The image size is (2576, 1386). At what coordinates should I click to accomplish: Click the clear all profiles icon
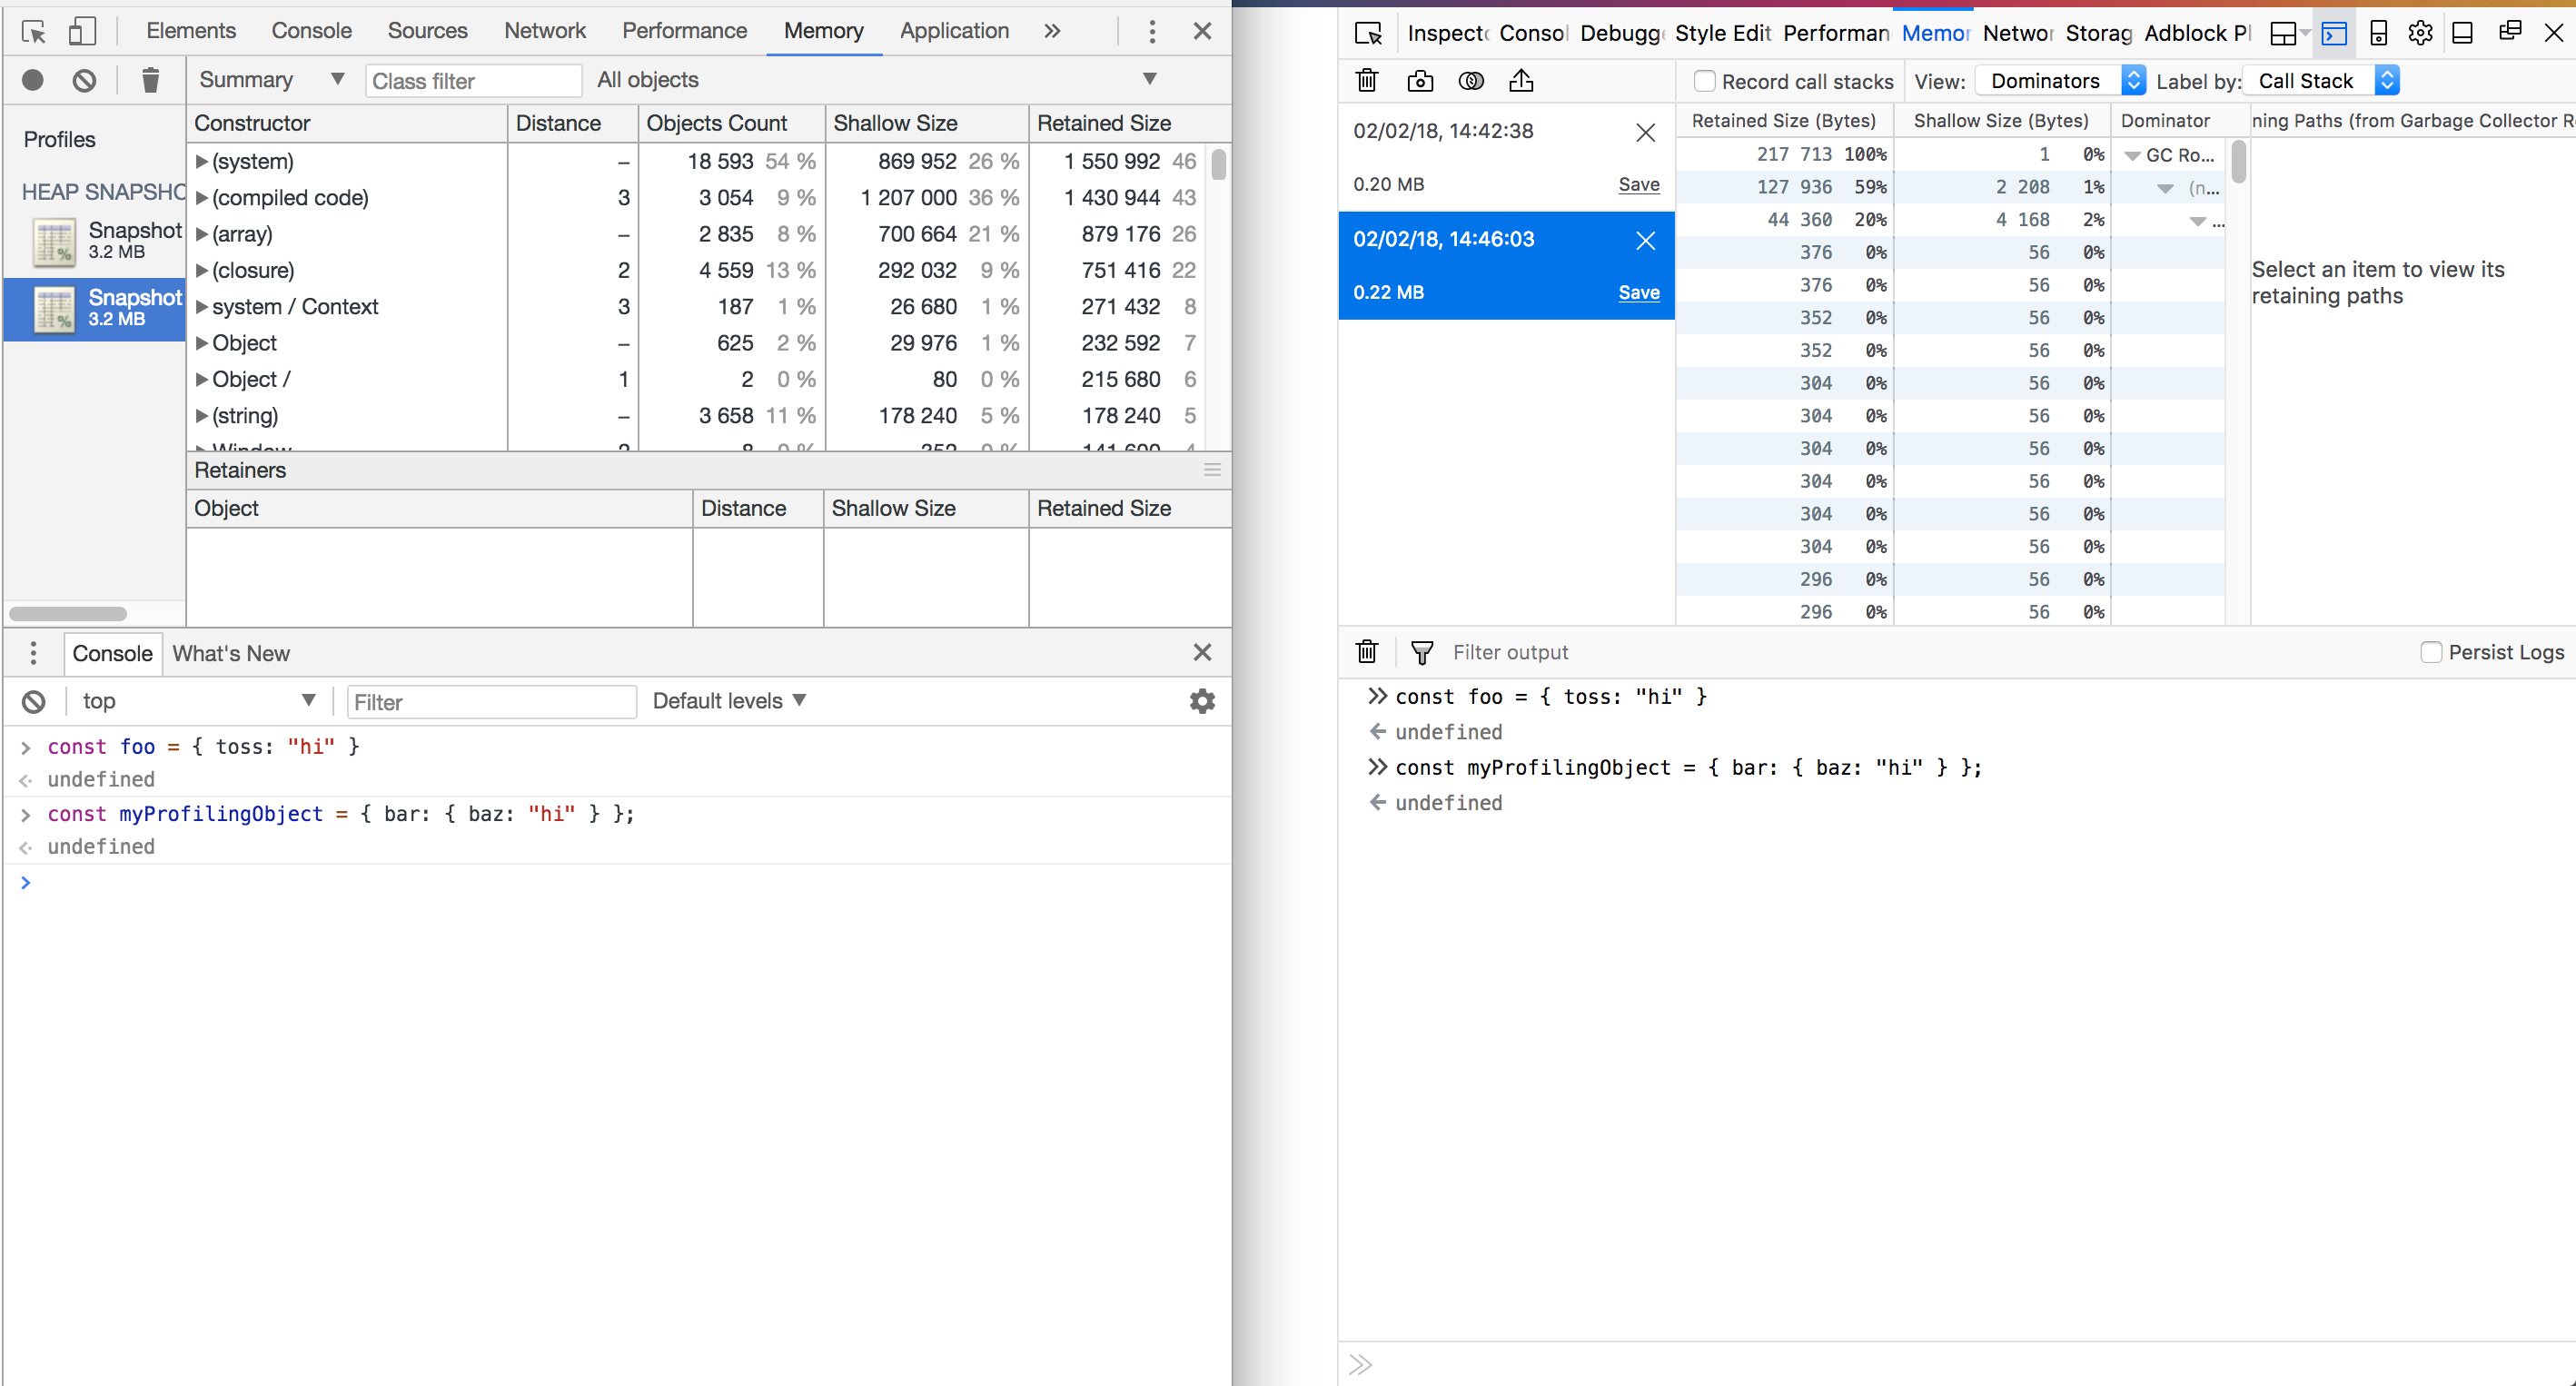click(85, 80)
